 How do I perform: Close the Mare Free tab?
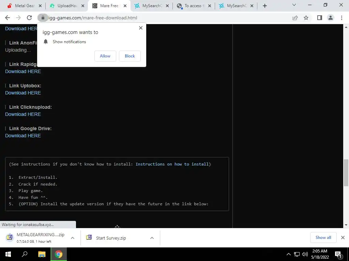[125, 6]
